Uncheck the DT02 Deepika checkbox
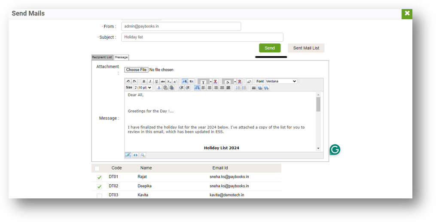Screen dimensions: 436x222 pos(99,186)
